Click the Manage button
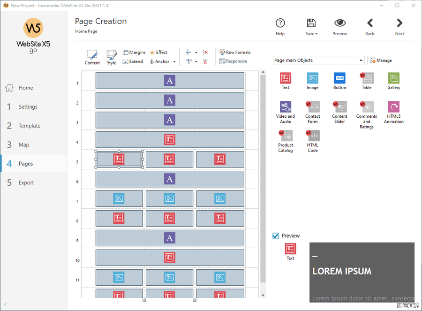 tap(381, 61)
